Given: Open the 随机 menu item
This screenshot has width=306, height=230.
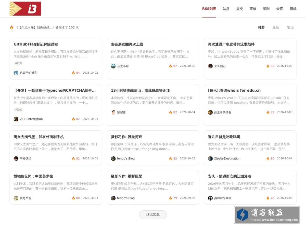Looking at the screenshot, I should tap(293, 9).
